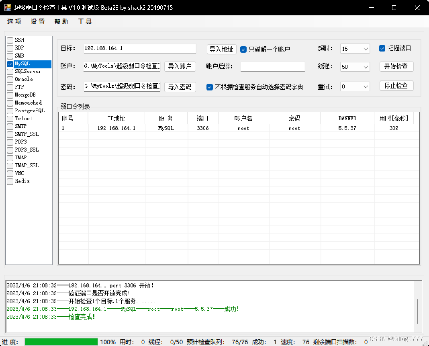
Task: Sort by 端口 column header
Action: [203, 118]
